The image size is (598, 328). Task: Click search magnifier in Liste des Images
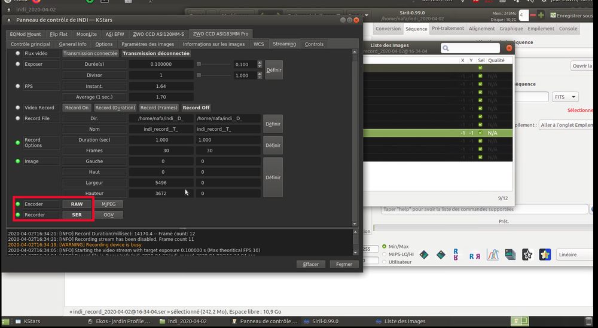(x=446, y=48)
